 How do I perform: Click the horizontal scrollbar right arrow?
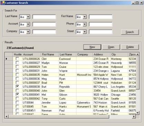pos(134,117)
